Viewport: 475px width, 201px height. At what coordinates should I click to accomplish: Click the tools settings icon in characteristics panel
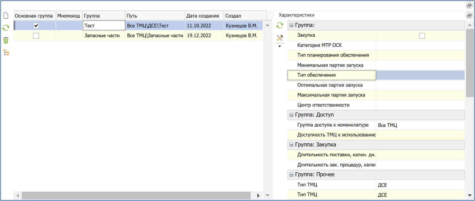[280, 38]
